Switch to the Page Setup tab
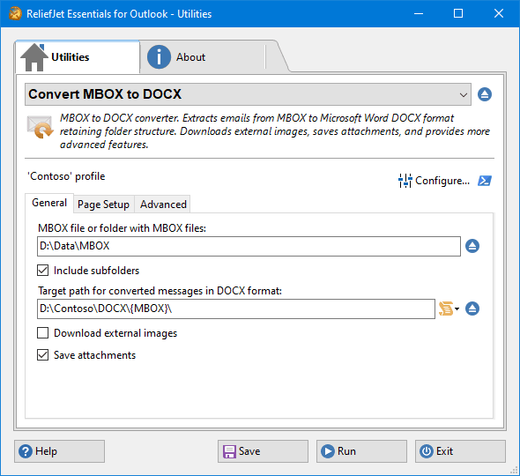520x476 pixels. [x=103, y=205]
